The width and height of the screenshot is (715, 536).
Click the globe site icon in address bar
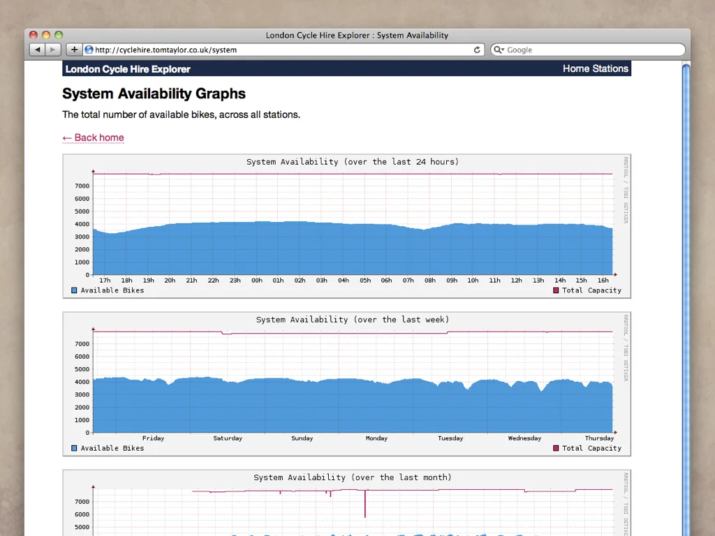[89, 50]
